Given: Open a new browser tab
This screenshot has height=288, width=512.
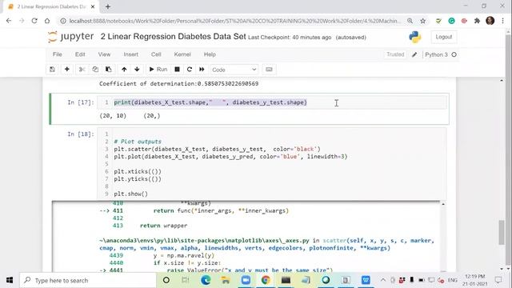Looking at the screenshot, I should [108, 6].
